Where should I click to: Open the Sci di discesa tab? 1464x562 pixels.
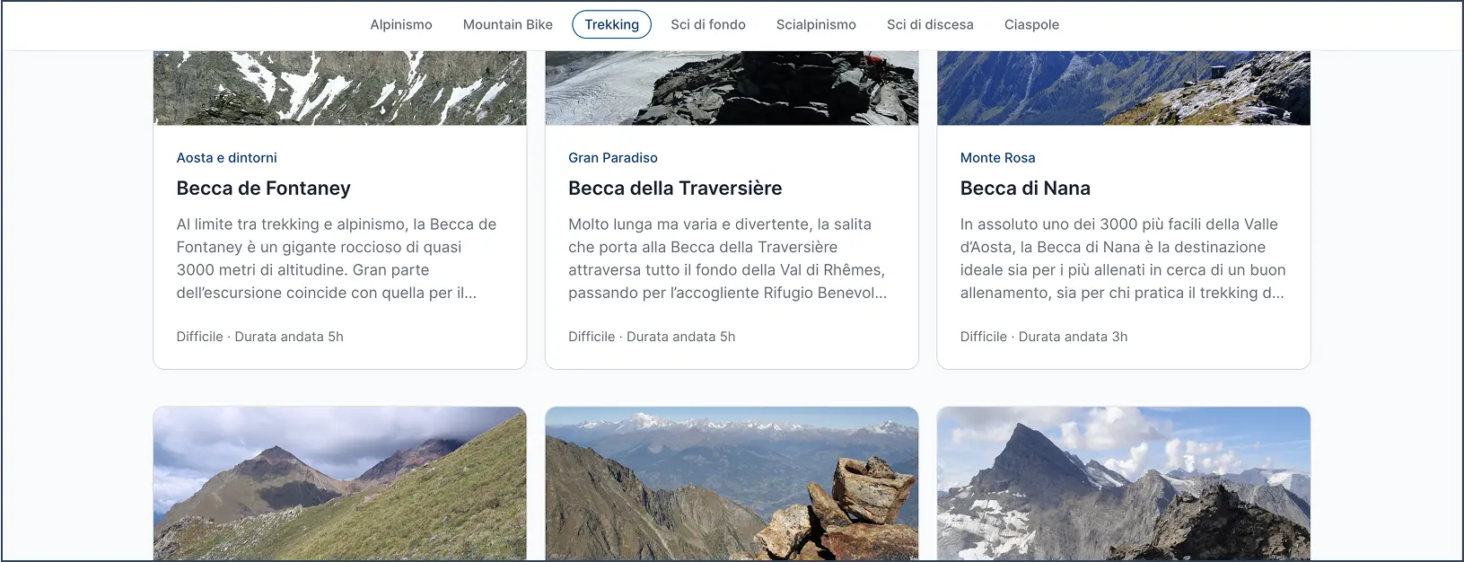(x=930, y=25)
